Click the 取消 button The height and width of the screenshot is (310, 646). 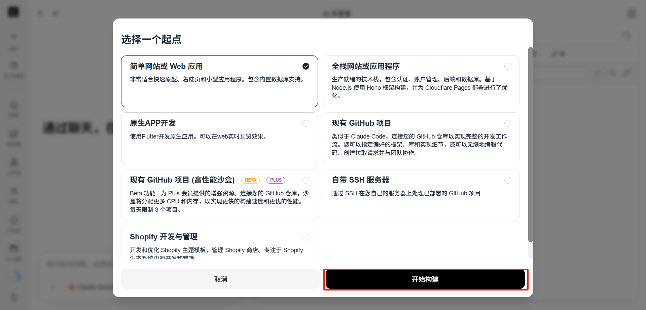[221, 279]
